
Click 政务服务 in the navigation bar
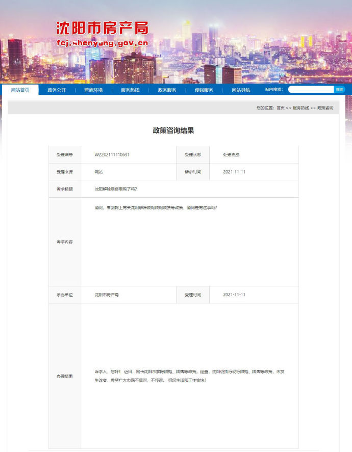(x=167, y=90)
